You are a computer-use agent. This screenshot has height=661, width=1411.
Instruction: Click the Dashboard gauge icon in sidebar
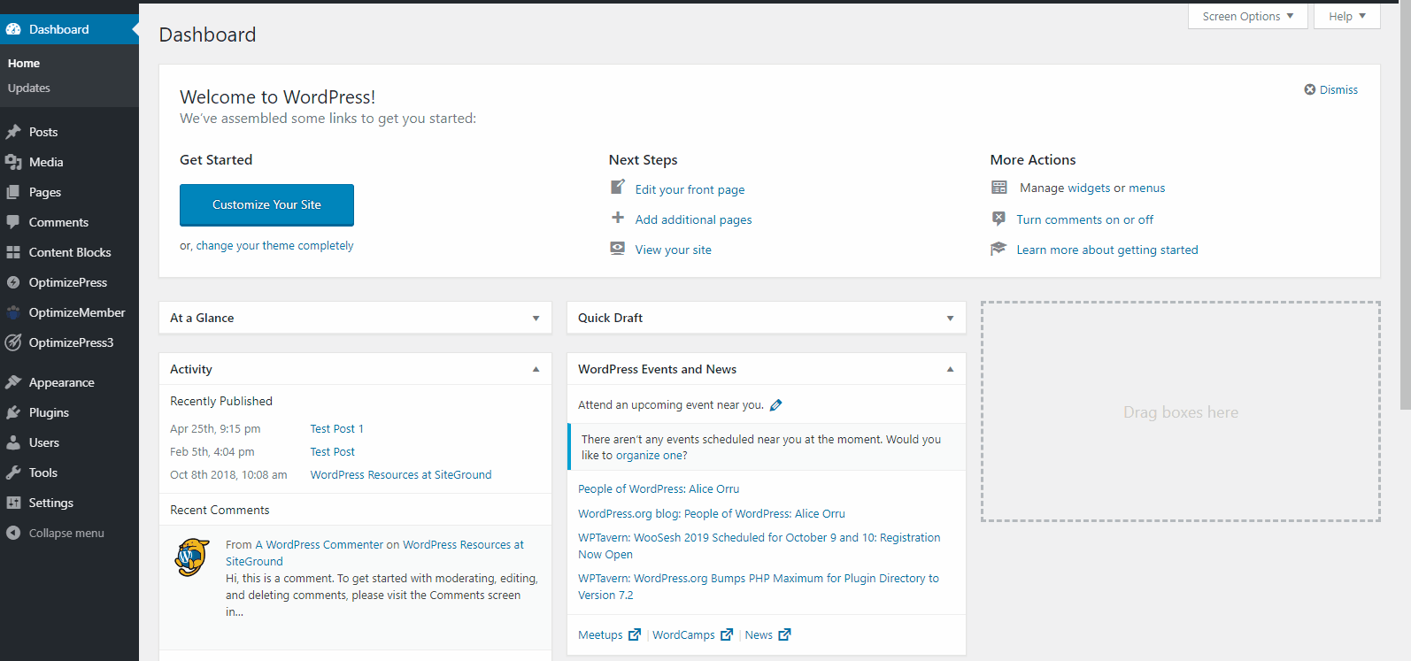[13, 29]
